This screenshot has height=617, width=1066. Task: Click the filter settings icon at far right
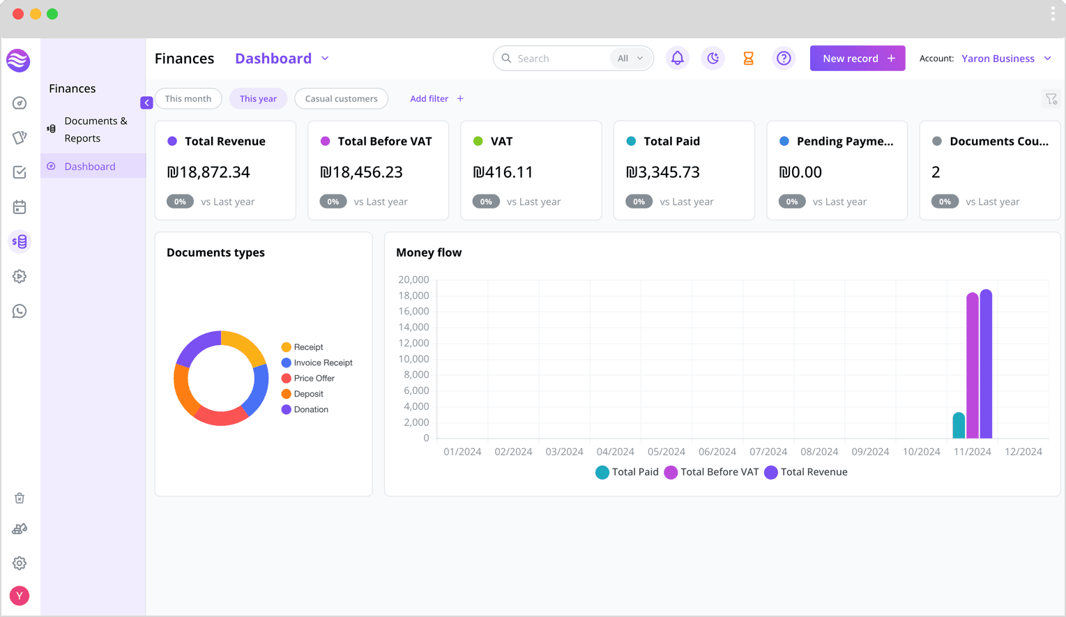[x=1051, y=99]
